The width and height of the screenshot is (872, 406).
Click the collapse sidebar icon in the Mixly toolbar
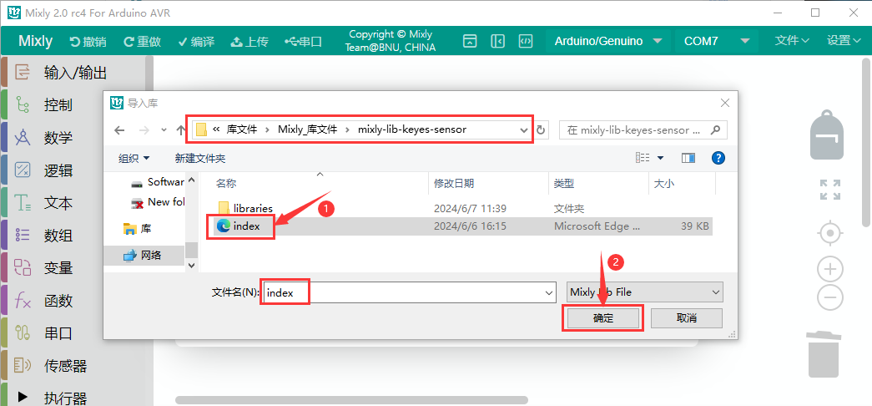[x=497, y=41]
